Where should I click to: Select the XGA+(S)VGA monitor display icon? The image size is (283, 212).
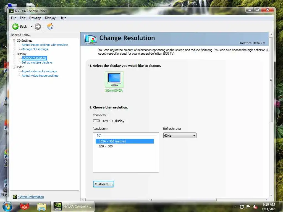114,79
